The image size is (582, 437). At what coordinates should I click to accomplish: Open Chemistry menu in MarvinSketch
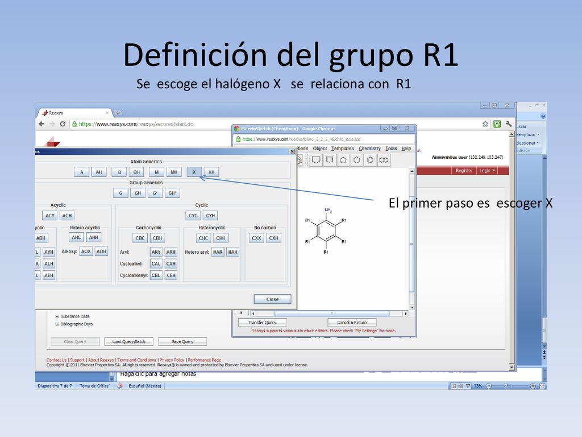(369, 149)
